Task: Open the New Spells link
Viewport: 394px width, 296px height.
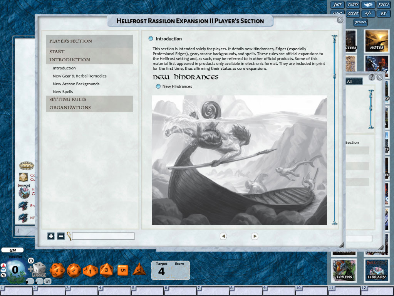Action: tap(62, 91)
